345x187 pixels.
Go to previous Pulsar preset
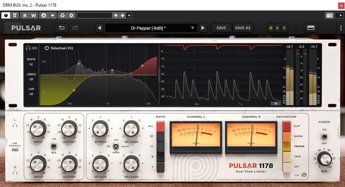pos(99,28)
